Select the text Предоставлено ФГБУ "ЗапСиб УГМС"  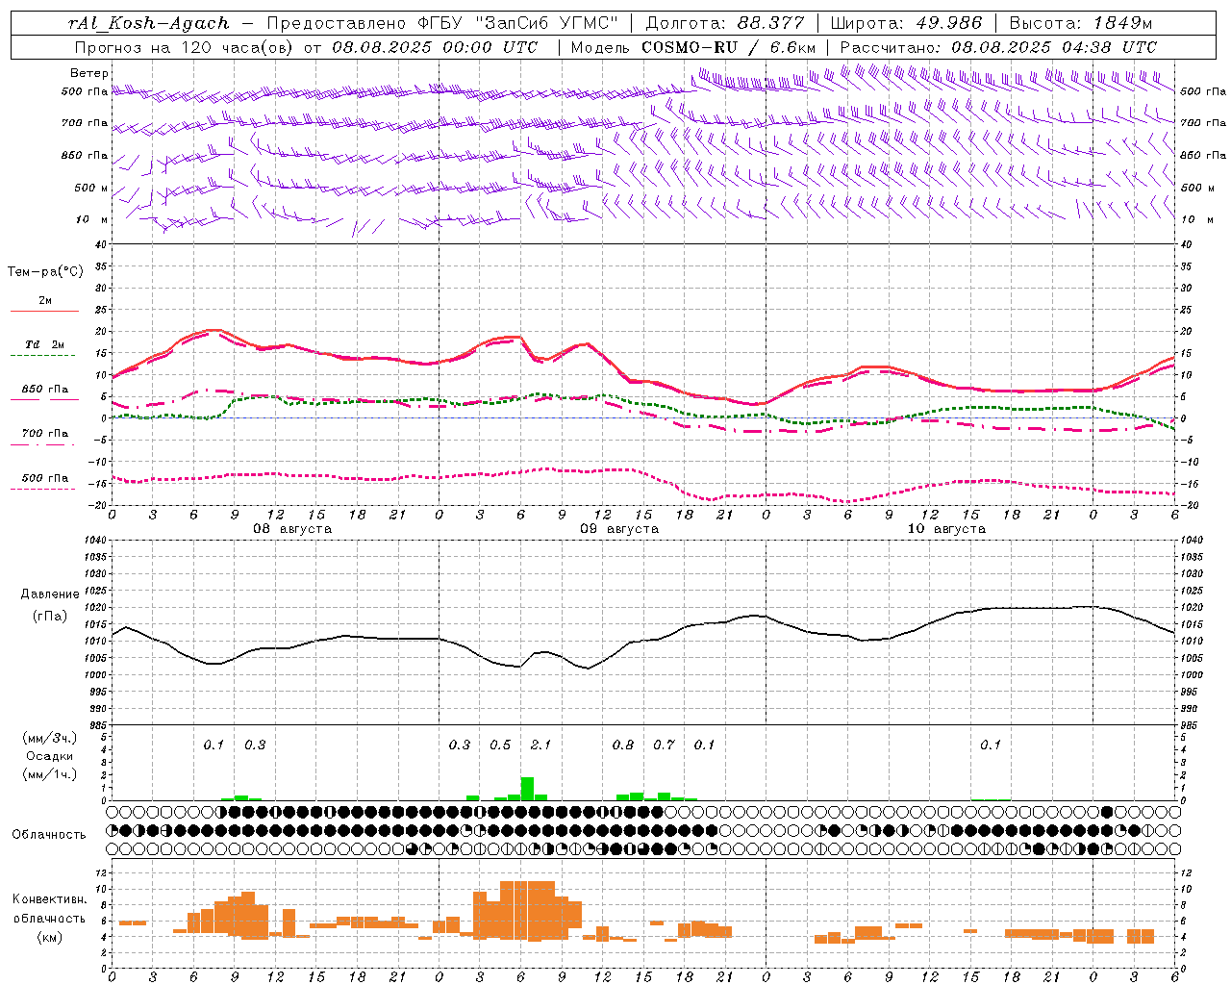coord(441,23)
